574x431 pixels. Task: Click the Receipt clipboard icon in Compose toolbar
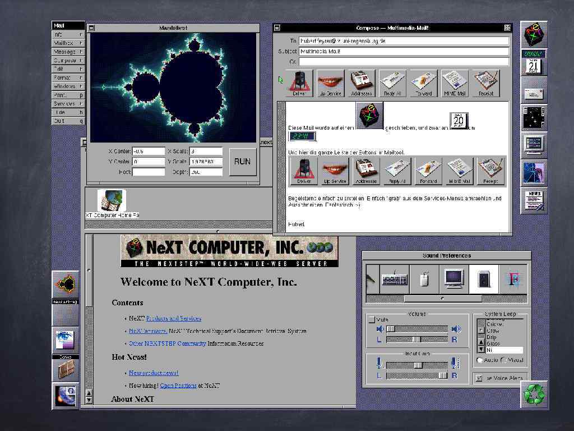[486, 84]
